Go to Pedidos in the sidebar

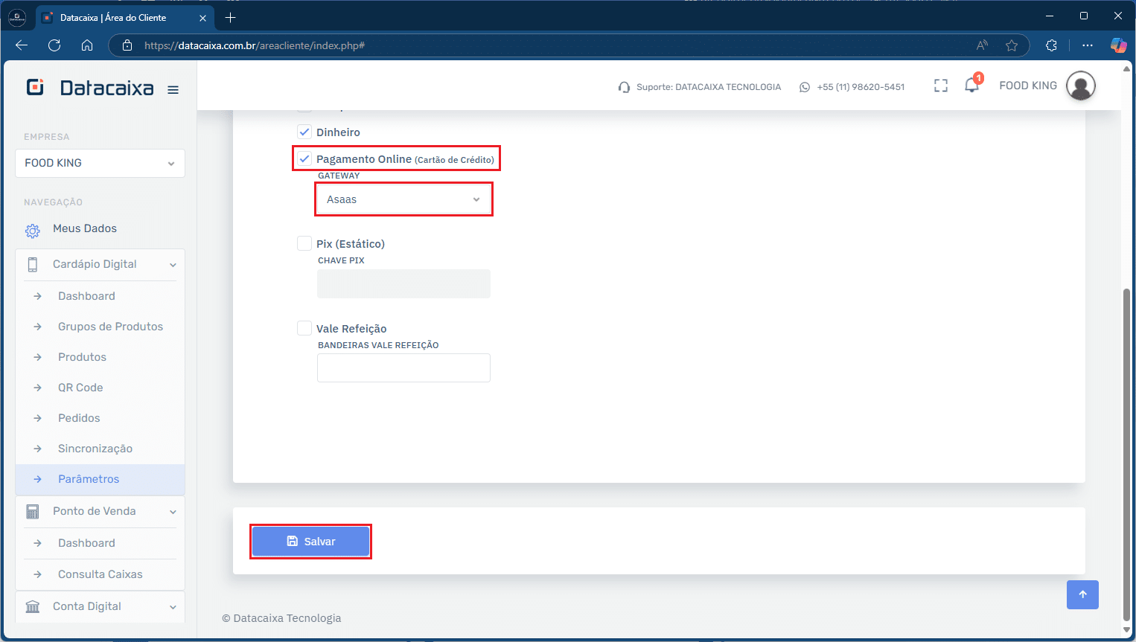[79, 418]
